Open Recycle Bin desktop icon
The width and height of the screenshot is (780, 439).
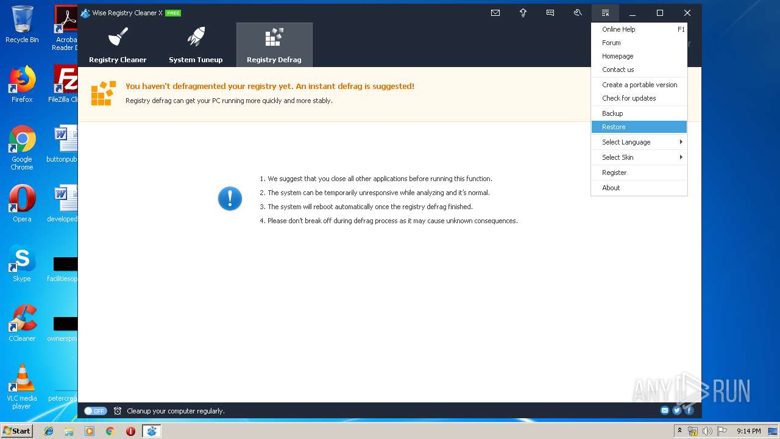pos(22,24)
